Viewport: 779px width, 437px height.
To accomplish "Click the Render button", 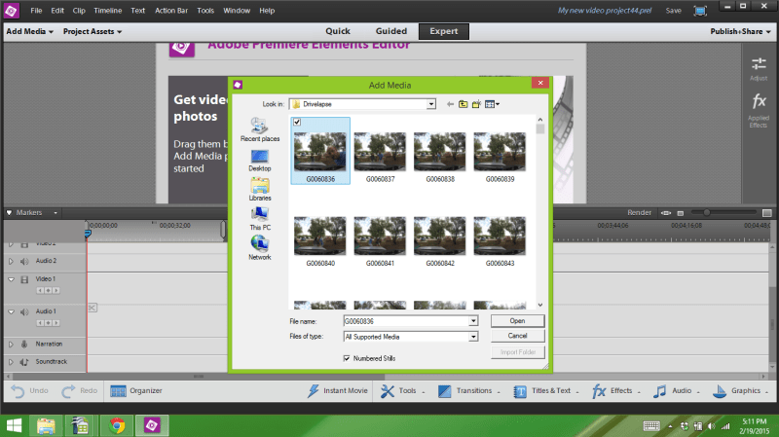I will coord(639,213).
